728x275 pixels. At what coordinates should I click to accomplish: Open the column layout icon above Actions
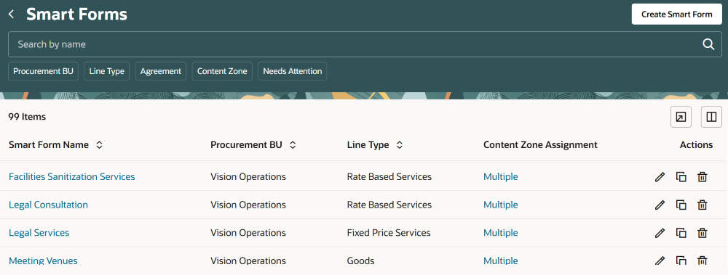711,117
